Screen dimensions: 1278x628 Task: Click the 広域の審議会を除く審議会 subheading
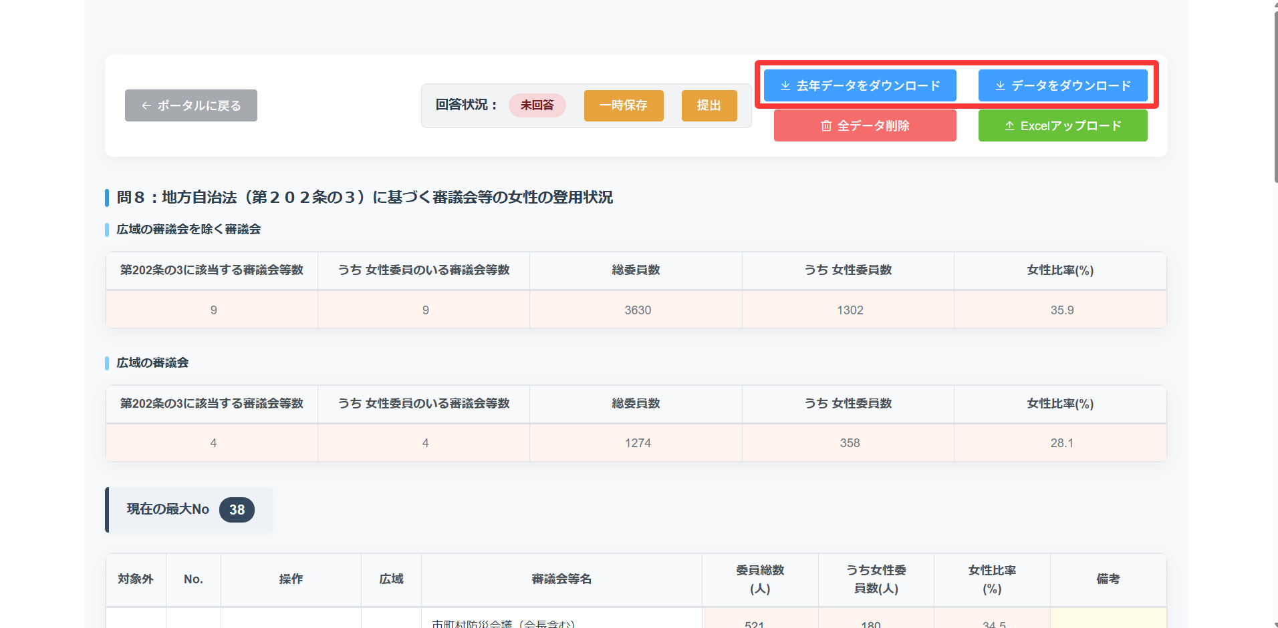click(188, 230)
